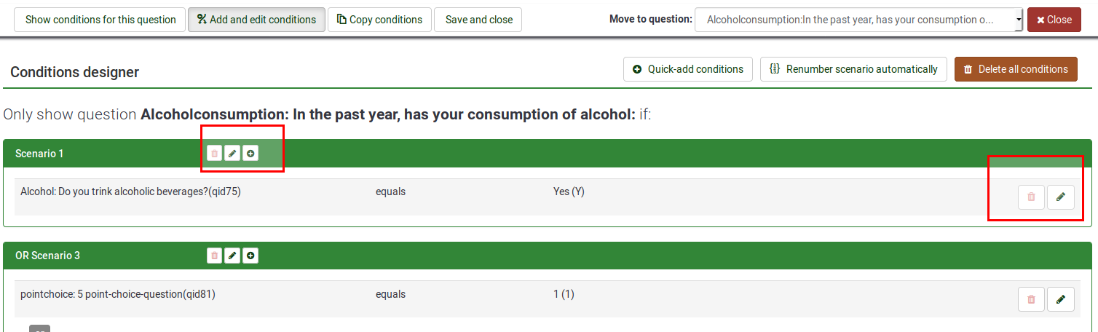Delete all conditions
This screenshot has width=1098, height=332.
[x=1016, y=69]
